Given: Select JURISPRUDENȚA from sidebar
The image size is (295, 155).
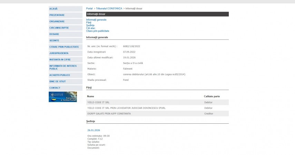Looking at the screenshot, I should pyautogui.click(x=59, y=53).
